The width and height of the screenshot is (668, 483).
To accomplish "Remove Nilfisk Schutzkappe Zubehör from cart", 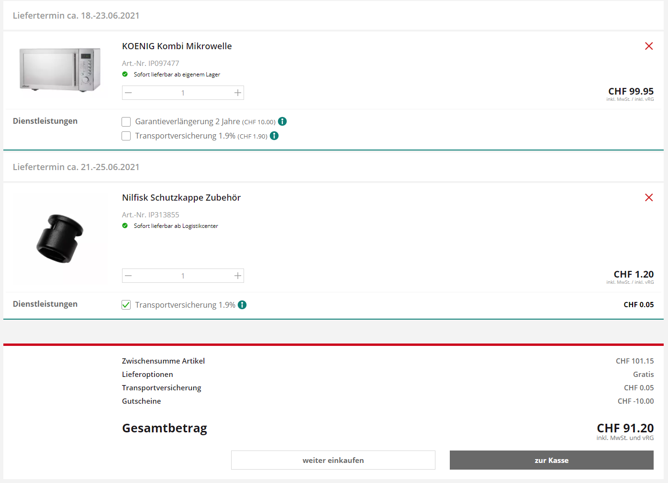I will [648, 198].
